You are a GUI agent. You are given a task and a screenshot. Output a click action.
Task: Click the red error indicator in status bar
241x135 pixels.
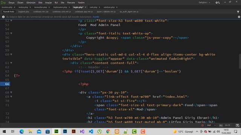point(203,125)
